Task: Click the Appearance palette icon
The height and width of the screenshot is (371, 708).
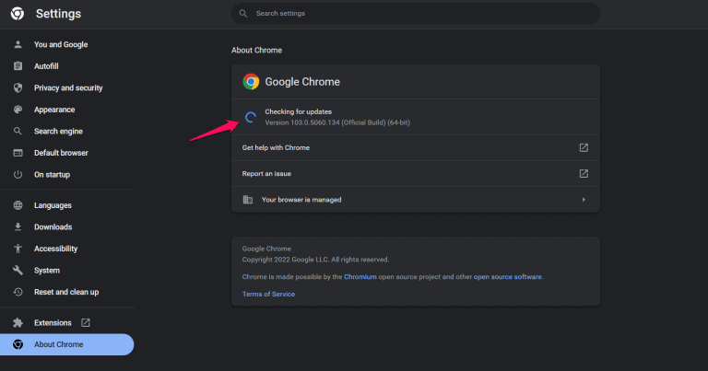Action: (x=18, y=110)
